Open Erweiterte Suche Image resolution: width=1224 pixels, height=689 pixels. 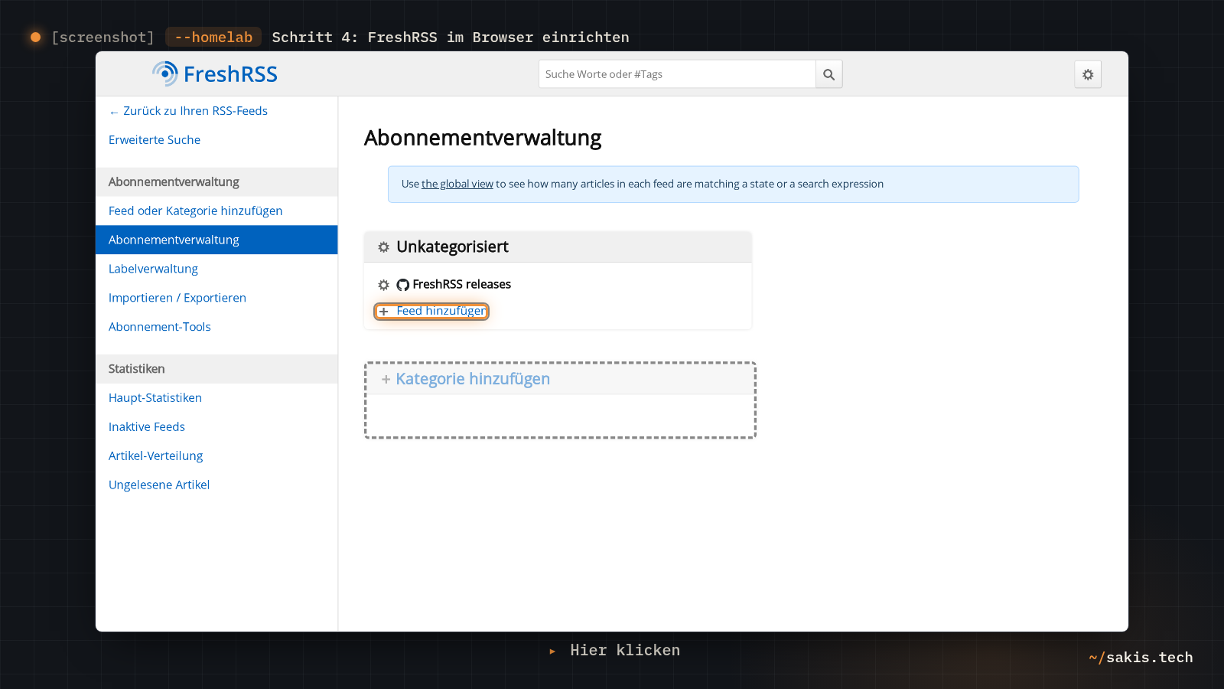point(155,140)
